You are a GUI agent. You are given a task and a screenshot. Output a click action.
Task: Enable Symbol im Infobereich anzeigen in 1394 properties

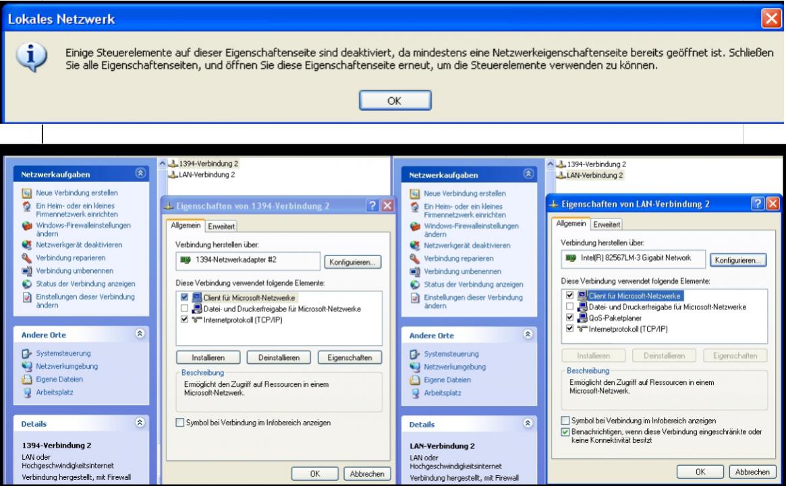pos(179,423)
